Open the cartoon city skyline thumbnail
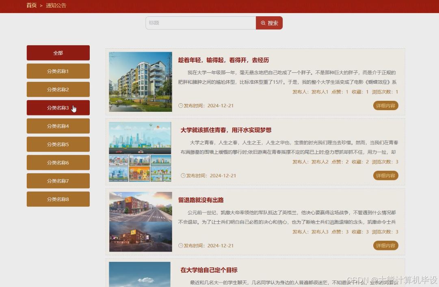This screenshot has width=439, height=287. [140, 152]
